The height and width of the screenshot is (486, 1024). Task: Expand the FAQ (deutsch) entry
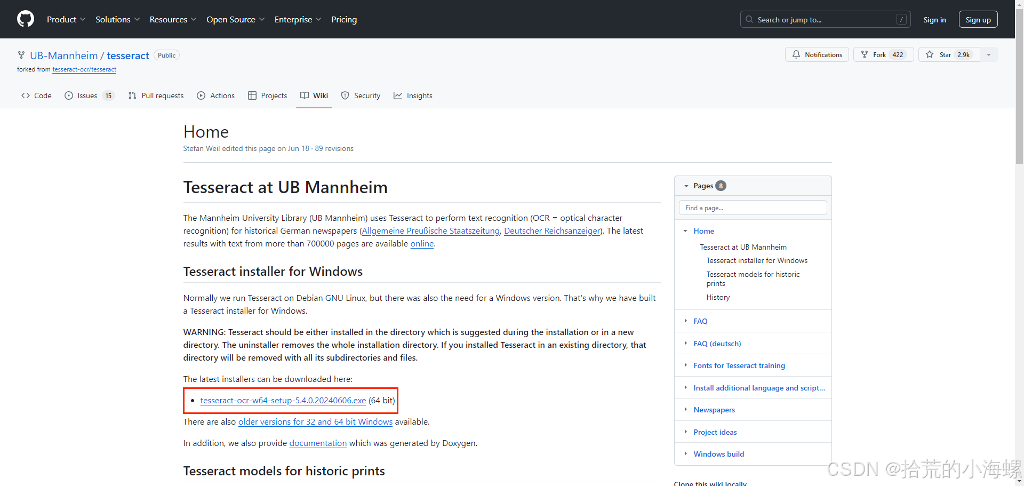[x=686, y=344]
